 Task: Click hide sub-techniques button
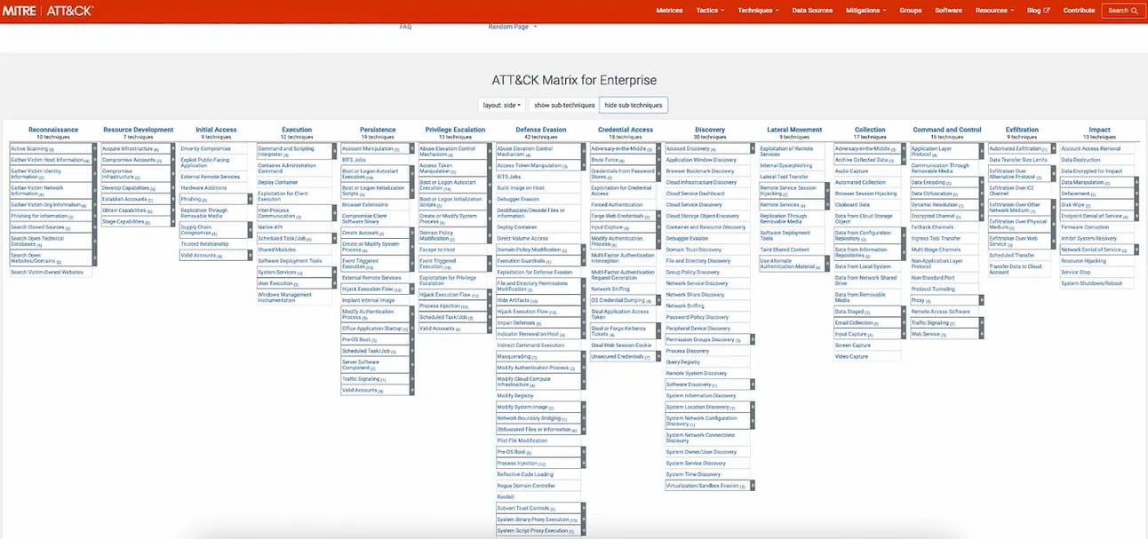pos(633,105)
